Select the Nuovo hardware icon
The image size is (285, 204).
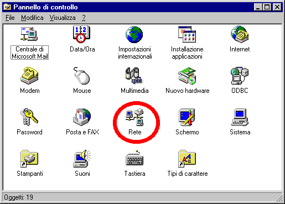[x=187, y=76]
